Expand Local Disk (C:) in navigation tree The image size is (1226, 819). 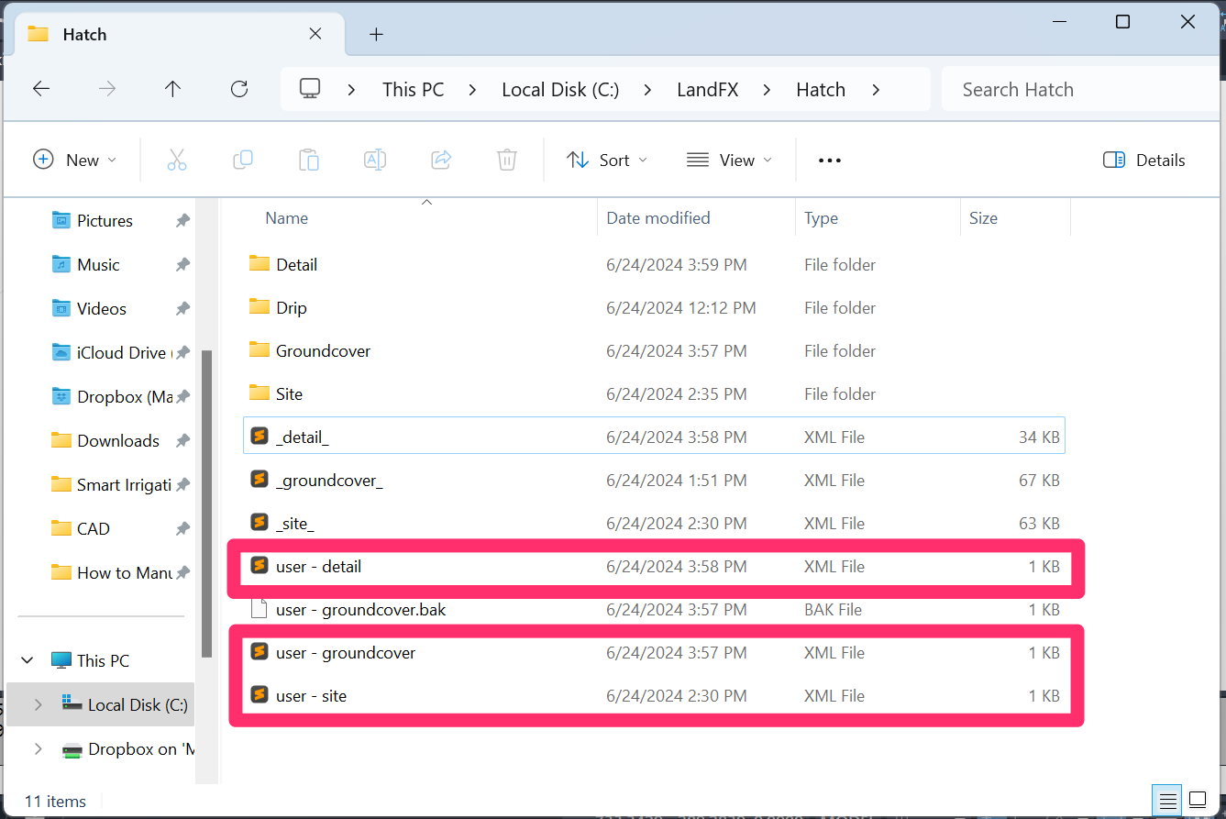(x=38, y=704)
